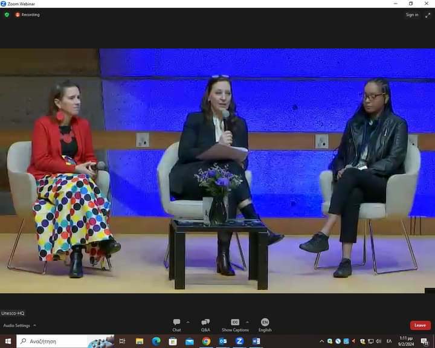The height and width of the screenshot is (348, 435).
Task: Show hidden system tray icons
Action: pos(323,341)
